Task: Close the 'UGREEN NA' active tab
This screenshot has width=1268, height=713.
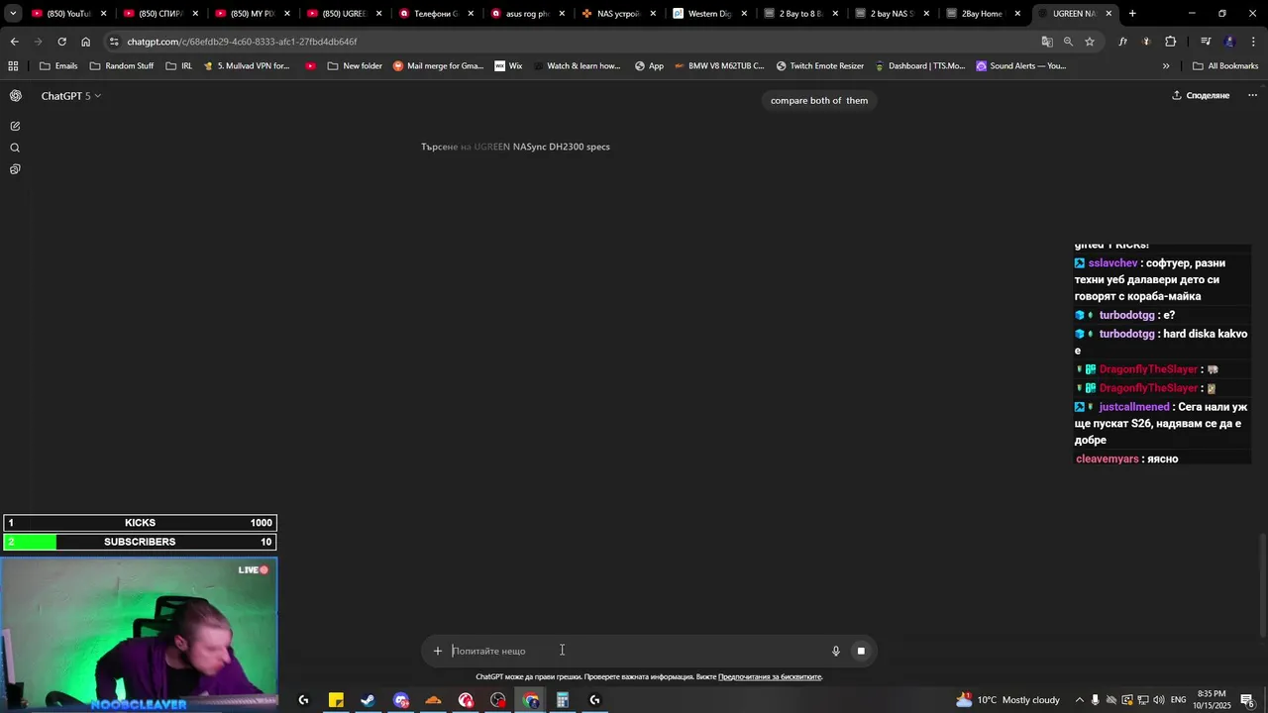Action: click(1109, 14)
